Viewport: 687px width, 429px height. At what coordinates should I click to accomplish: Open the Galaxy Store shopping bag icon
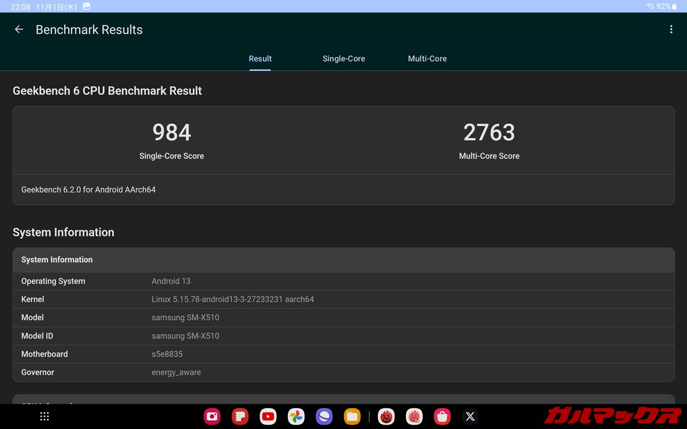click(442, 417)
